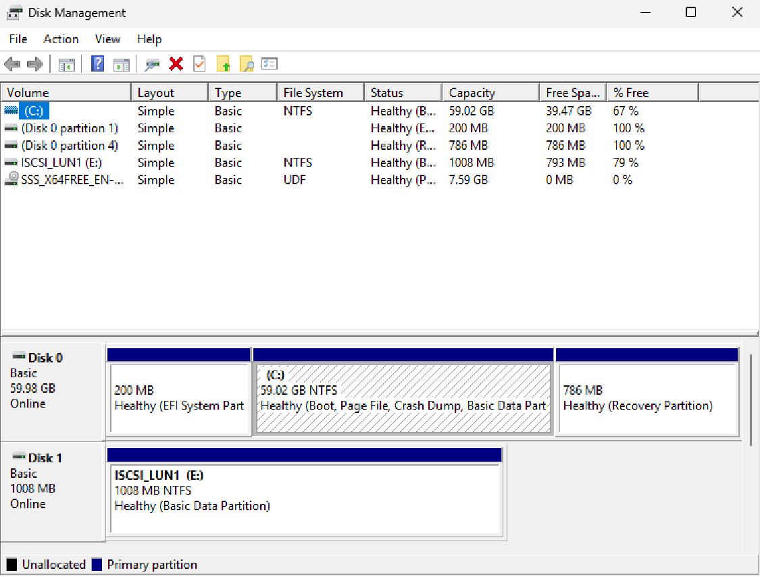Select the Disk 0 Basic 59.98 GB label panel
The width and height of the screenshot is (760, 577).
(53, 391)
